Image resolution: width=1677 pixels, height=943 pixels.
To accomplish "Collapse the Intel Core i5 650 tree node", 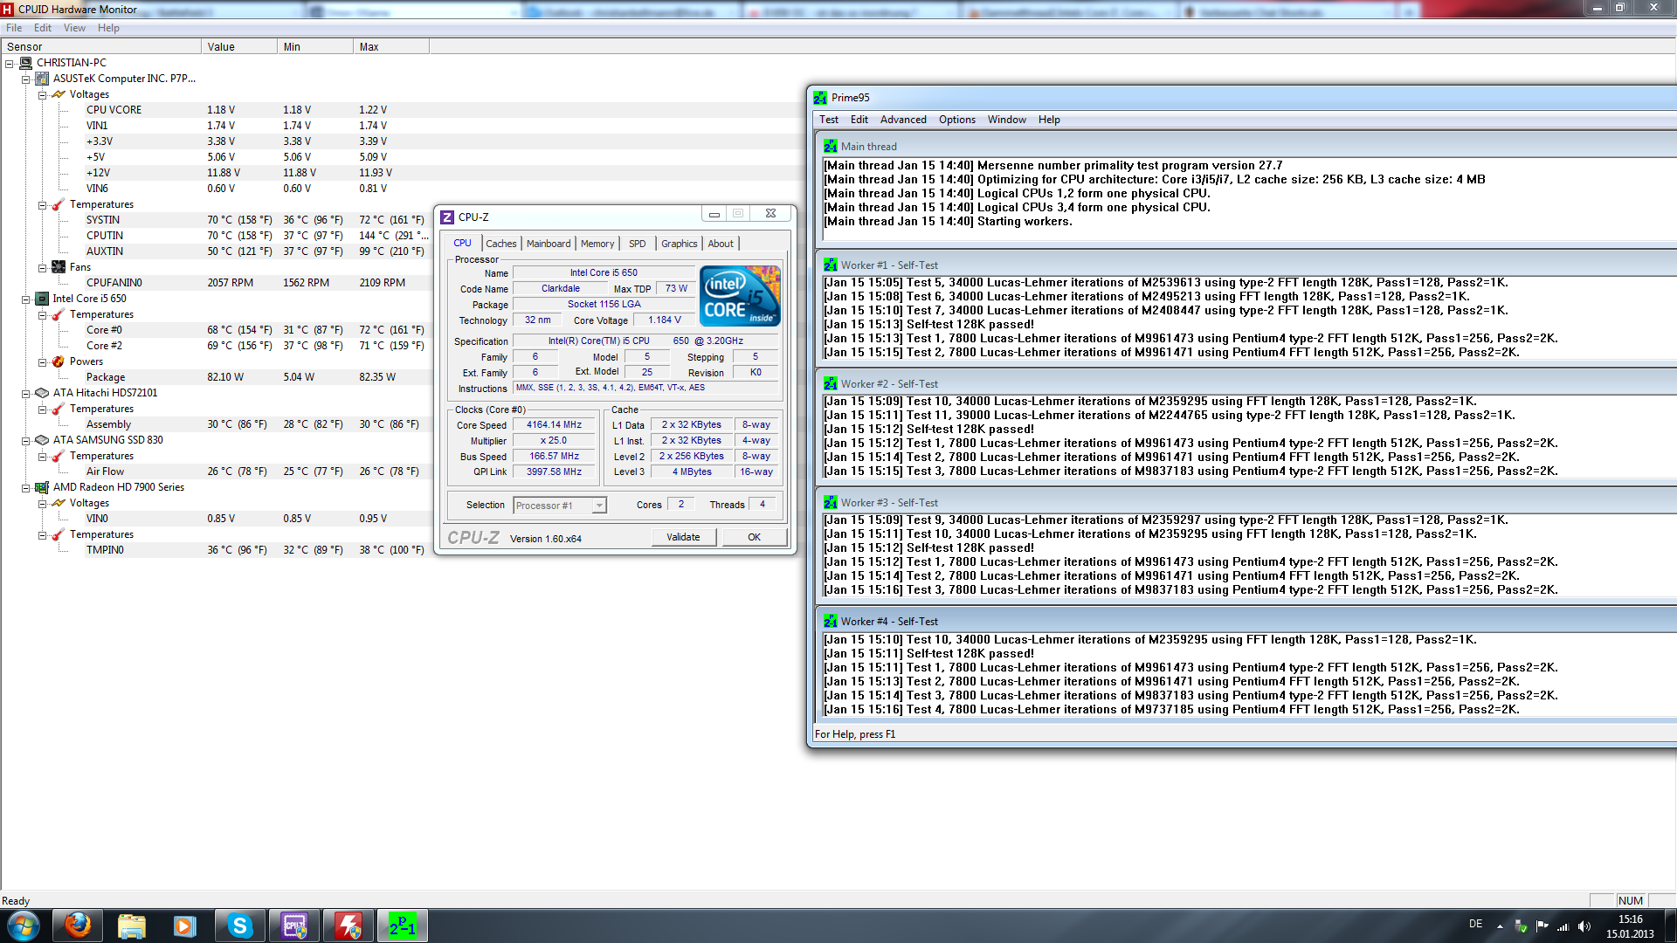I will 25,299.
